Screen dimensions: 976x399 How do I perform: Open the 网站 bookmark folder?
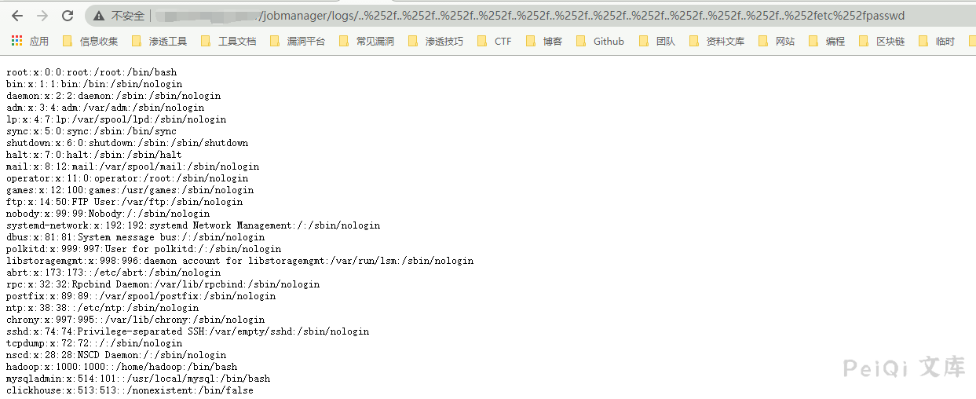pyautogui.click(x=777, y=42)
